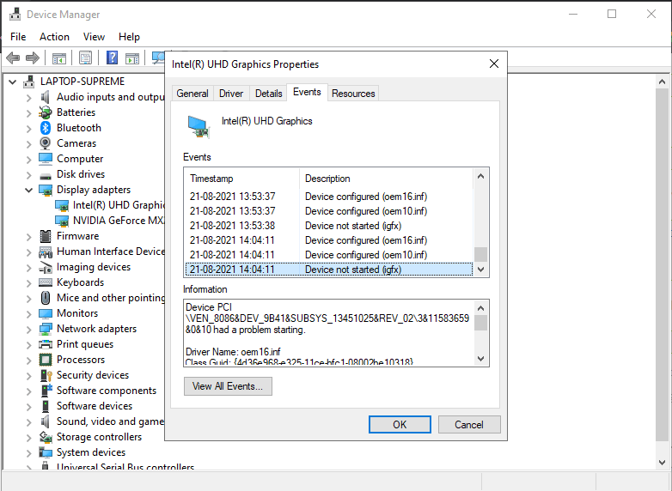Click the Information box scroll-down arrow
The height and width of the screenshot is (491, 672).
(x=480, y=359)
